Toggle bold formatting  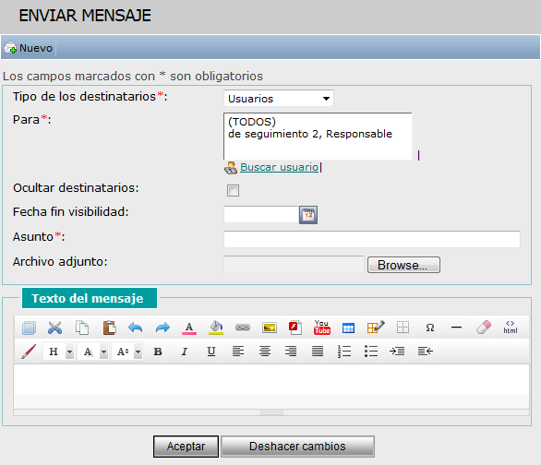click(158, 352)
